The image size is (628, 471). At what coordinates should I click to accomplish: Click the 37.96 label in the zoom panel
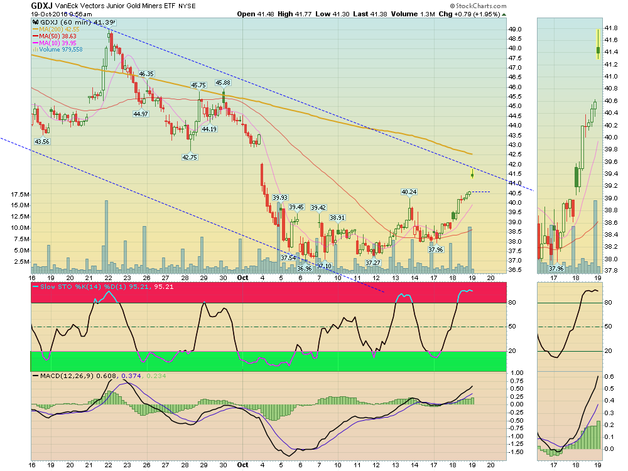[556, 268]
